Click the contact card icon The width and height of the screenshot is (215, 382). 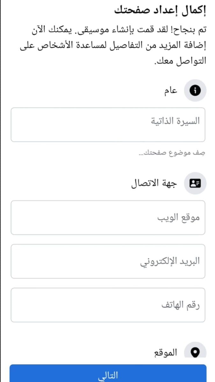click(x=195, y=183)
